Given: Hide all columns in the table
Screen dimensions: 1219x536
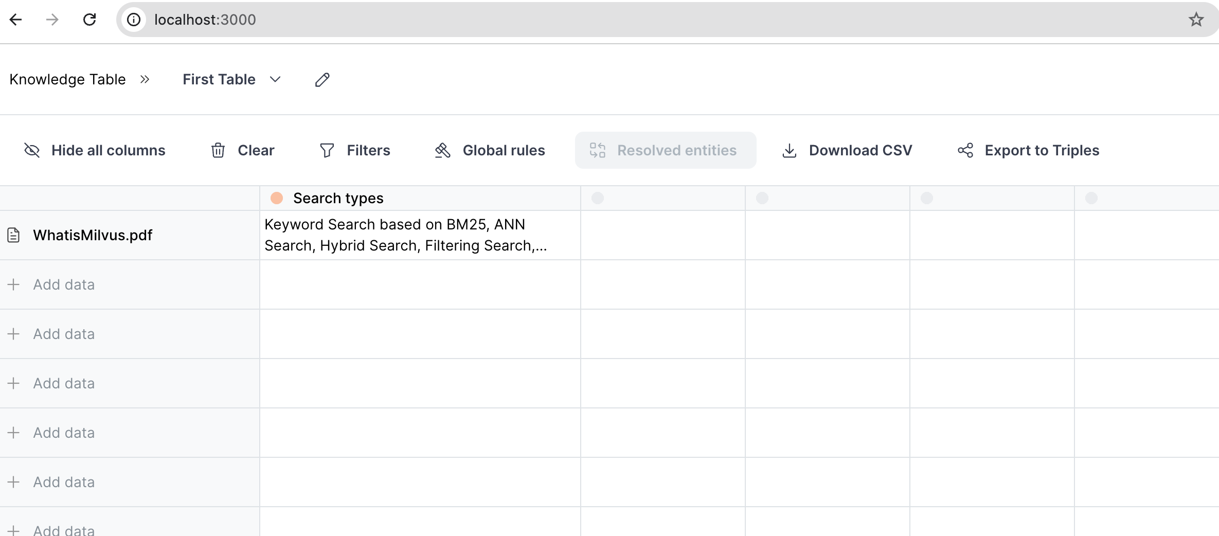Looking at the screenshot, I should coord(95,150).
